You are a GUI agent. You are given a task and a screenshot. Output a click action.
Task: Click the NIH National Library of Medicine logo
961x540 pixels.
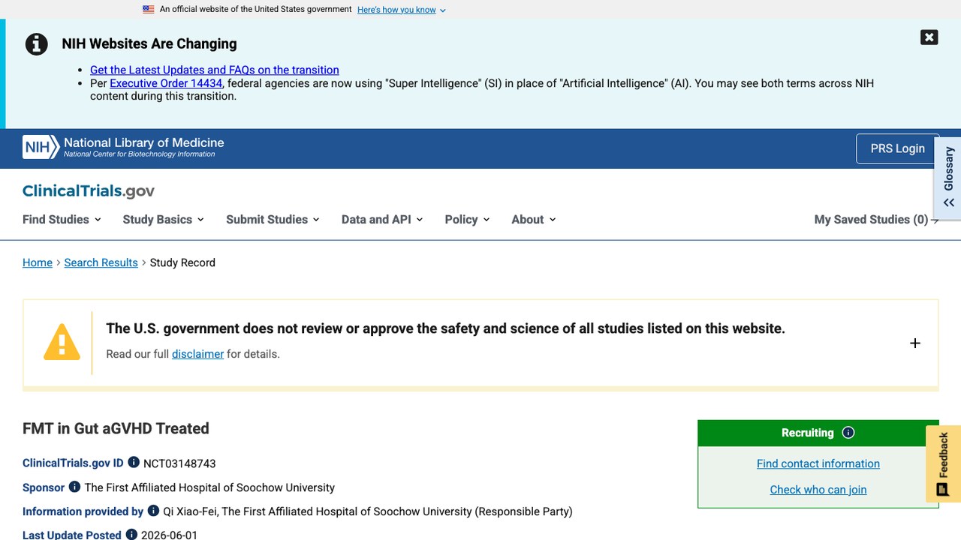coord(123,147)
